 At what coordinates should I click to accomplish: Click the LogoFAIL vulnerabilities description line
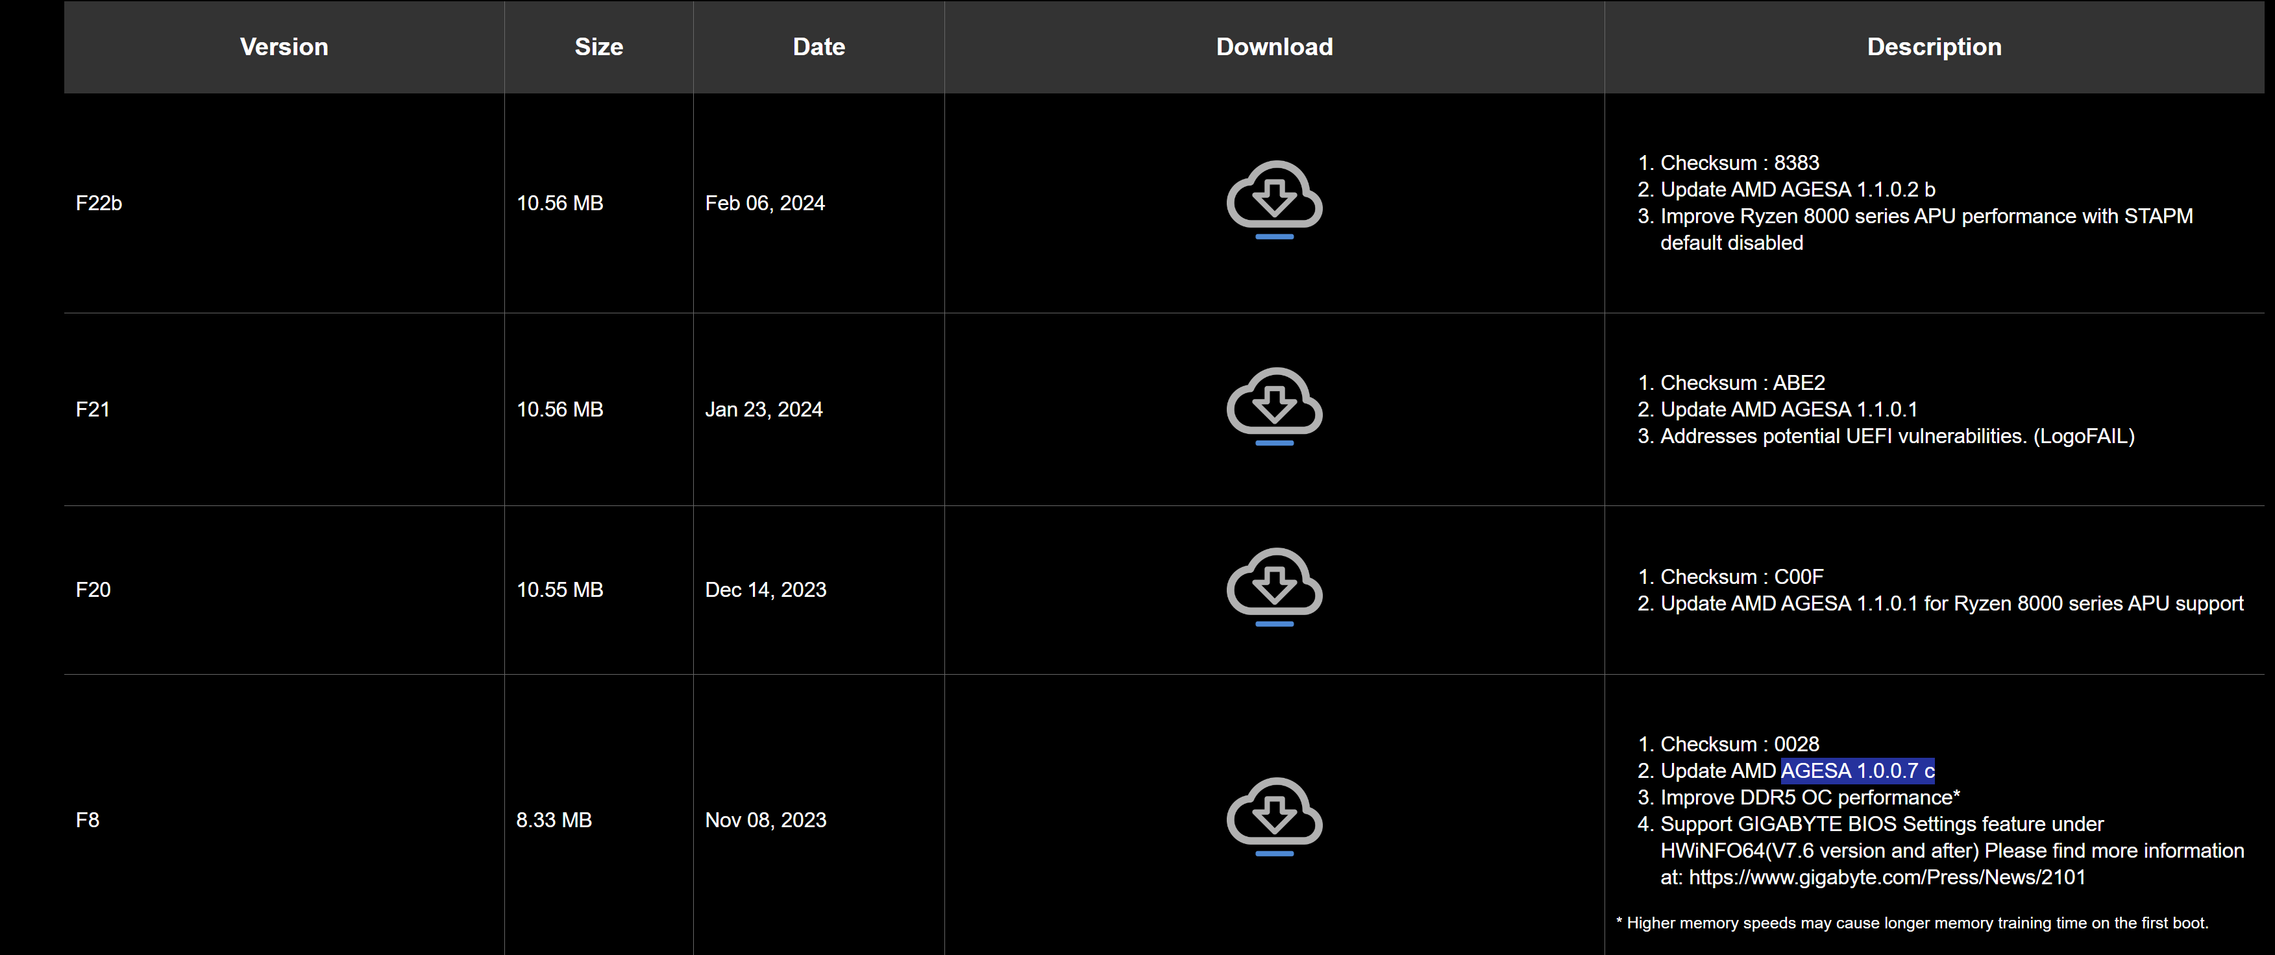click(x=1896, y=436)
